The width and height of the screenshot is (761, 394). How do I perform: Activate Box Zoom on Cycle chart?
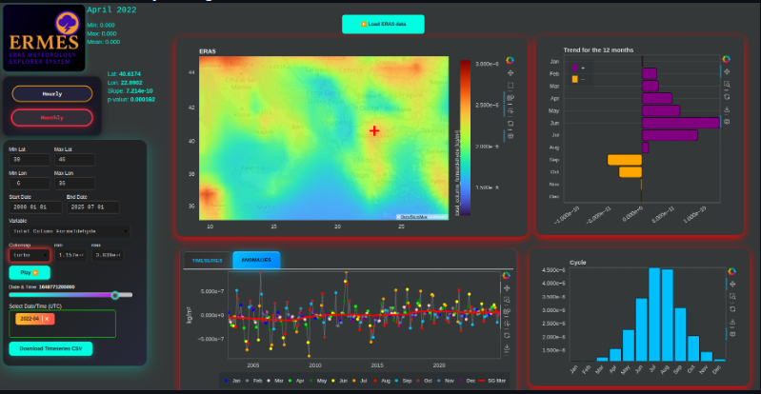click(x=731, y=296)
